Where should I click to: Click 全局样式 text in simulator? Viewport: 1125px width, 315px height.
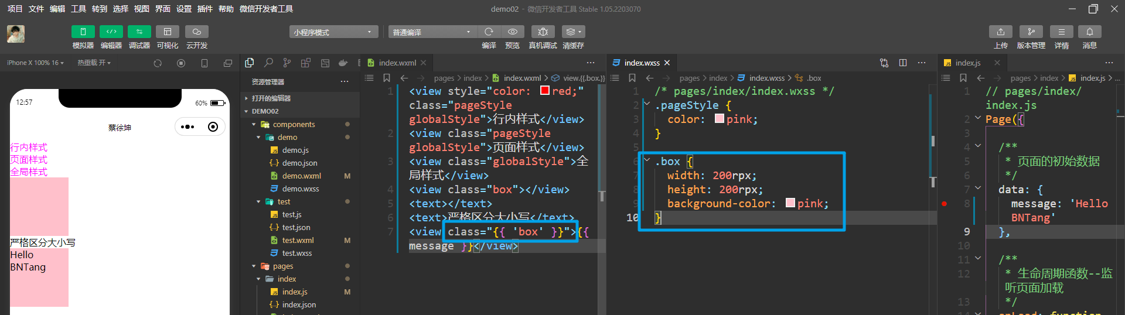click(29, 172)
